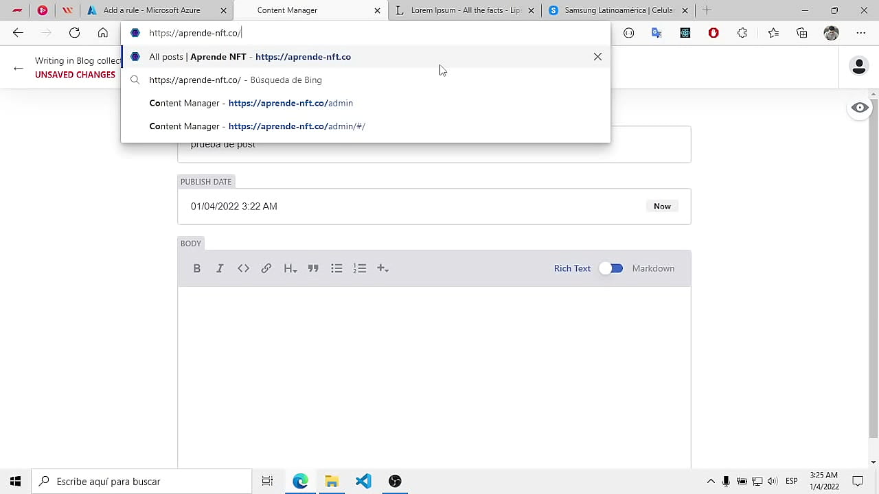Create a bulleted list in editor
This screenshot has height=494, width=879.
coord(336,268)
